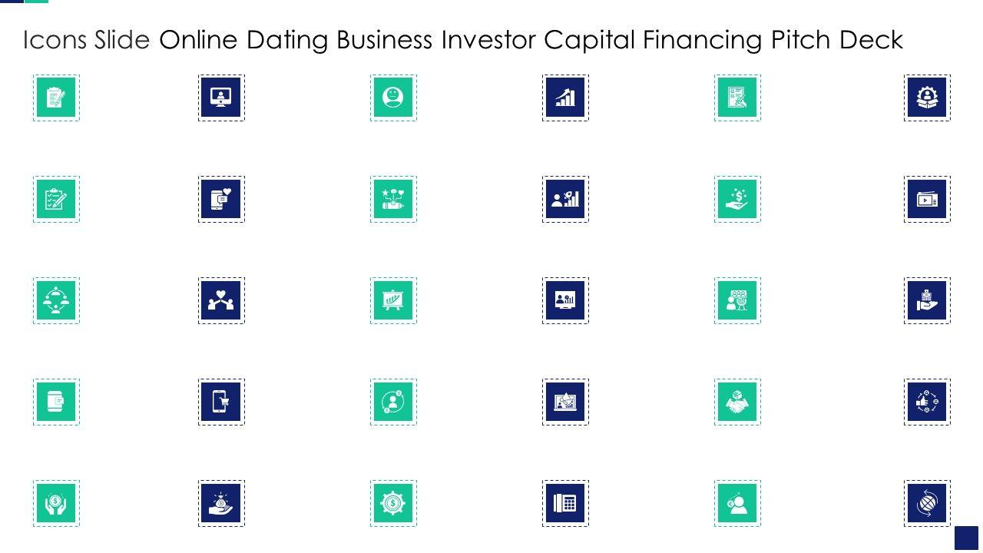
Task: Select the smiley face user icon
Action: (393, 98)
